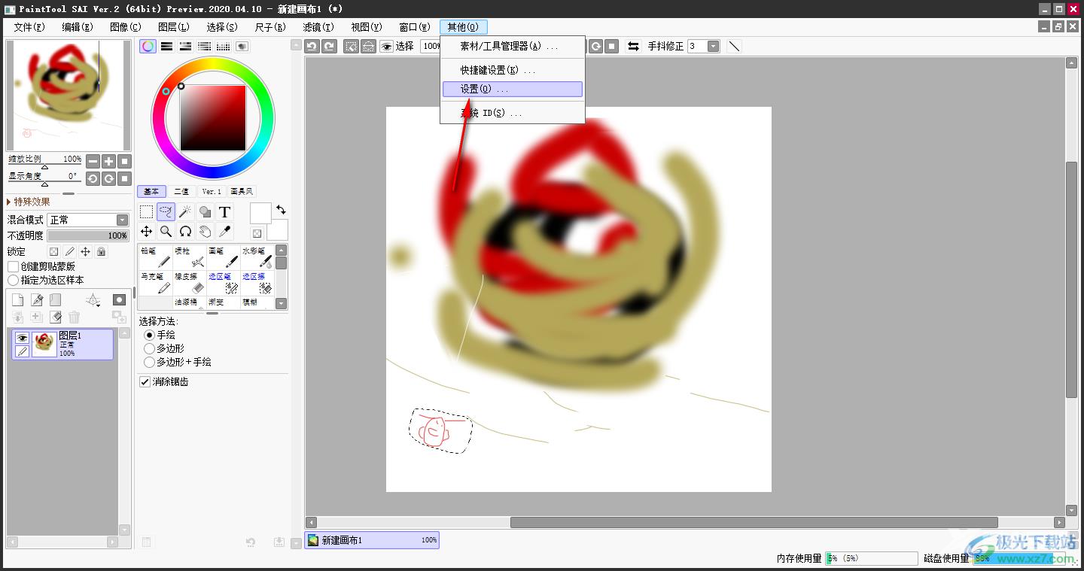The height and width of the screenshot is (571, 1084).
Task: Select the rectangular selection tool
Action: 147,212
